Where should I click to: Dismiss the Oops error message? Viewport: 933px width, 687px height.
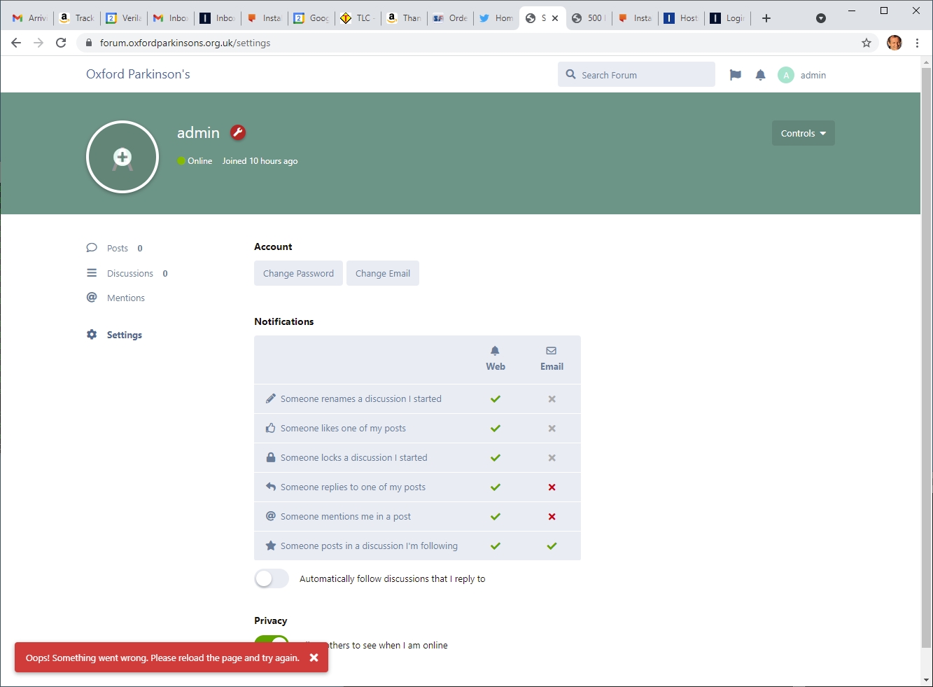coord(314,658)
